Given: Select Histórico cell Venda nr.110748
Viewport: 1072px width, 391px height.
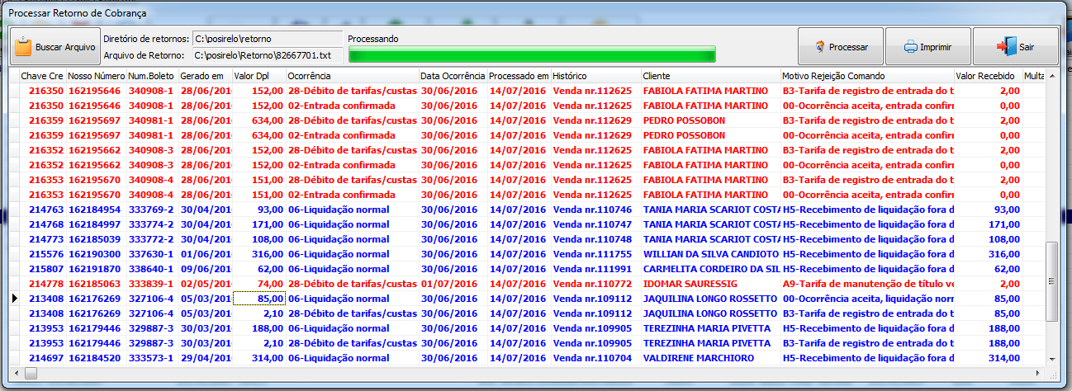Looking at the screenshot, I should tap(595, 239).
